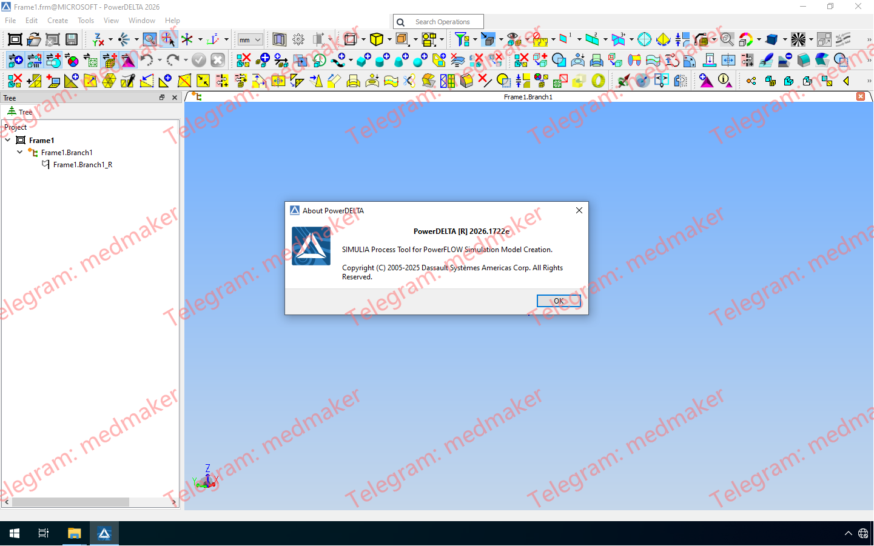Open the Create menu
This screenshot has width=874, height=546.
point(58,20)
